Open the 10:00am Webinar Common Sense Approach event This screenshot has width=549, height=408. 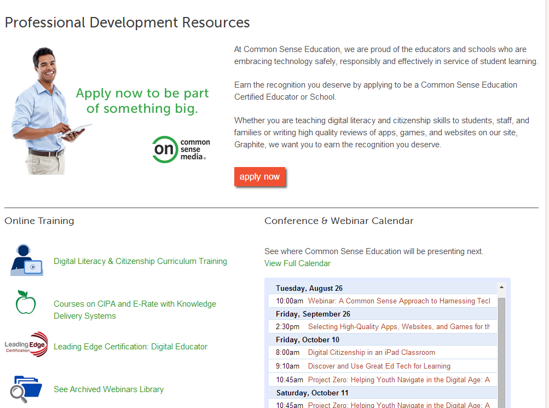pos(399,301)
